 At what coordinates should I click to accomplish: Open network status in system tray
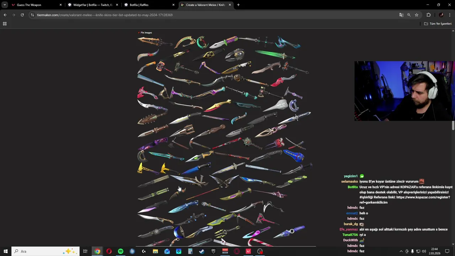click(x=418, y=251)
